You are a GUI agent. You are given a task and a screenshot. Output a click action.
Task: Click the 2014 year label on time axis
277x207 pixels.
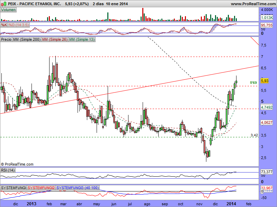[231, 204]
